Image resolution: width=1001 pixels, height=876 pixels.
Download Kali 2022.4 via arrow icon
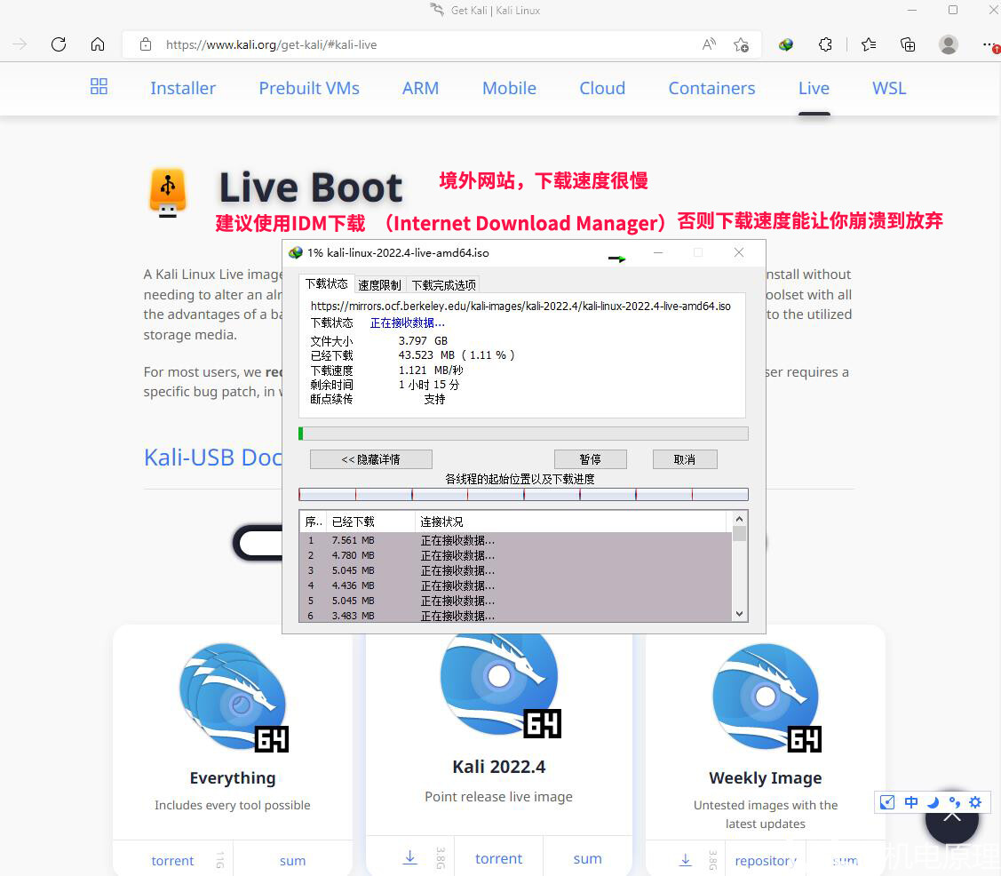click(x=409, y=857)
